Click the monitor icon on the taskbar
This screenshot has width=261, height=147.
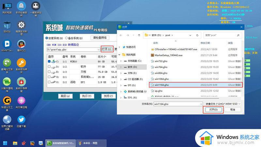(x=40, y=143)
